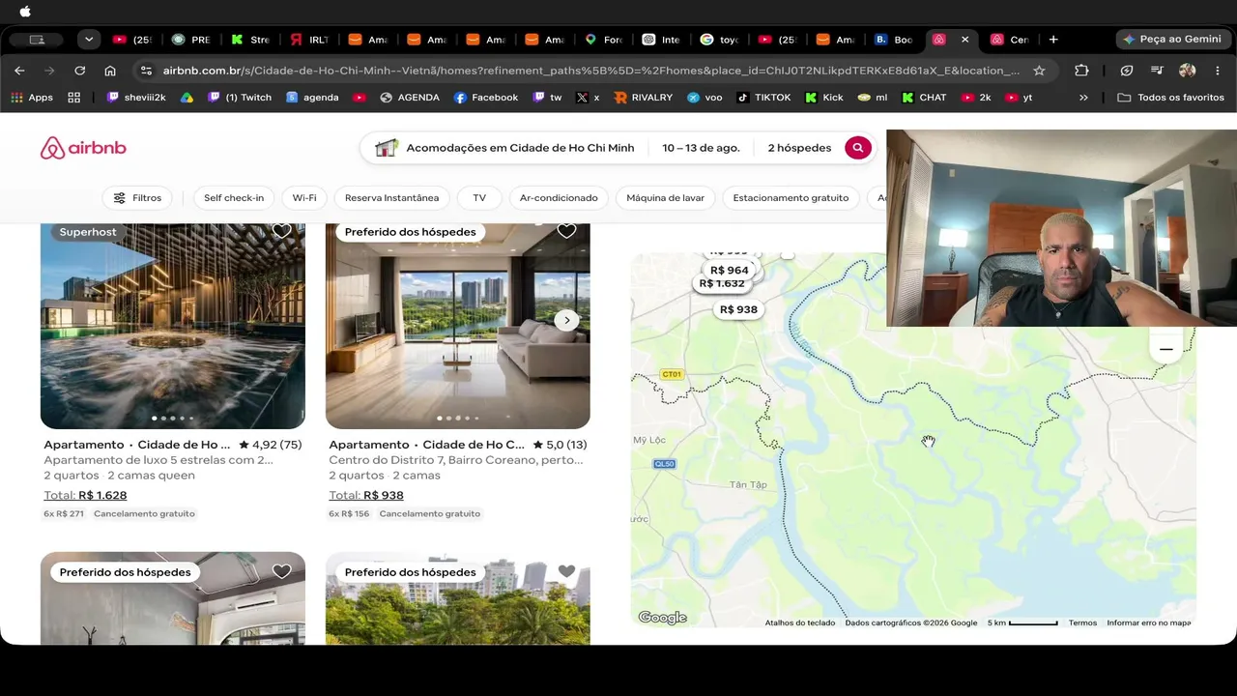Open the browser home page
Image resolution: width=1237 pixels, height=696 pixels.
pyautogui.click(x=110, y=71)
